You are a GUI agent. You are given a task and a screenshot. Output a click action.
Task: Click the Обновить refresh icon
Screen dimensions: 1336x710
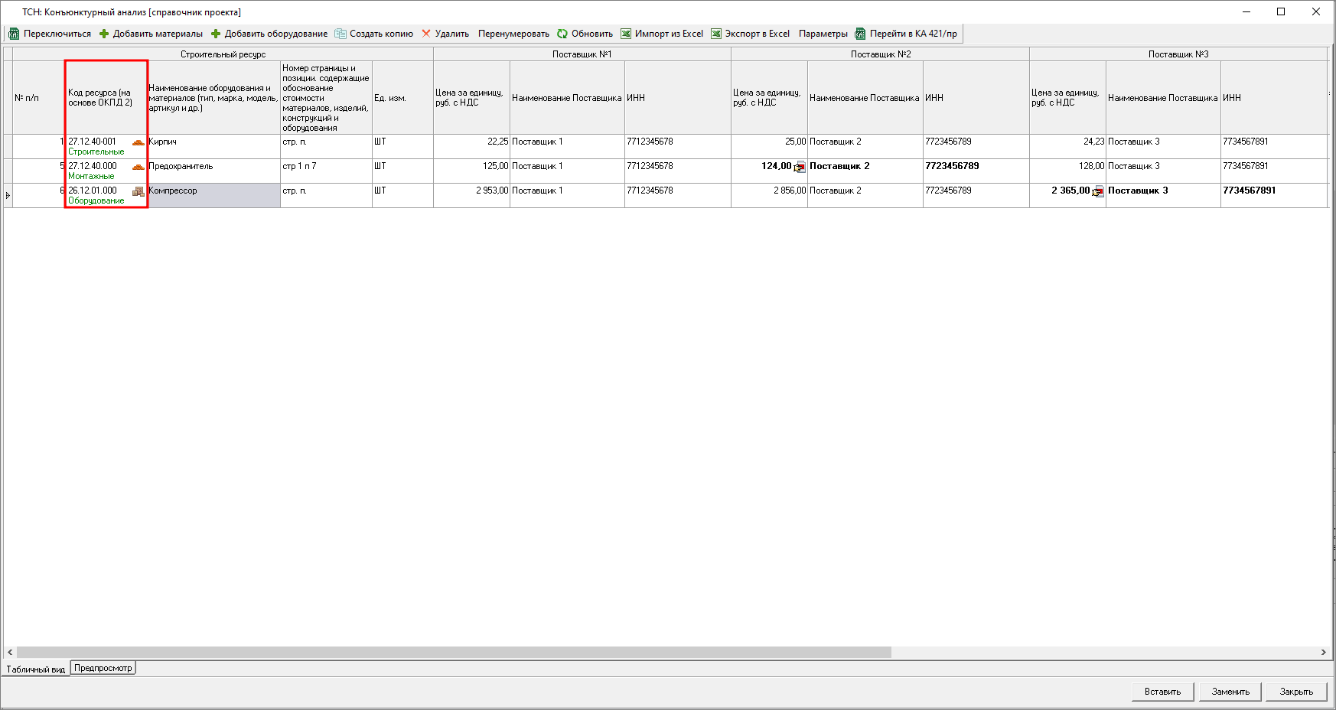tap(562, 34)
